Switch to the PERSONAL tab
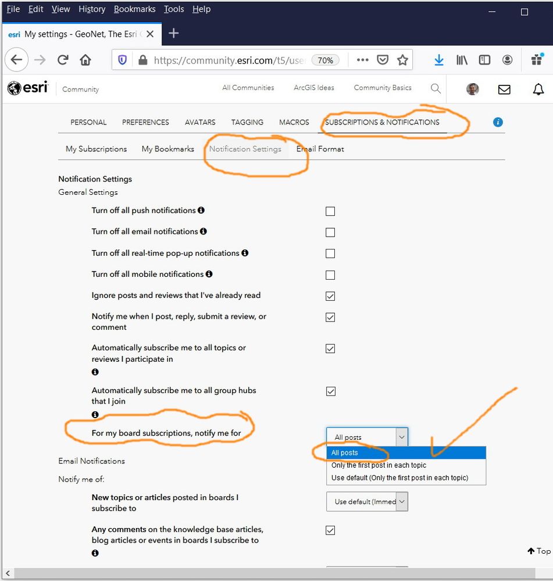 88,122
